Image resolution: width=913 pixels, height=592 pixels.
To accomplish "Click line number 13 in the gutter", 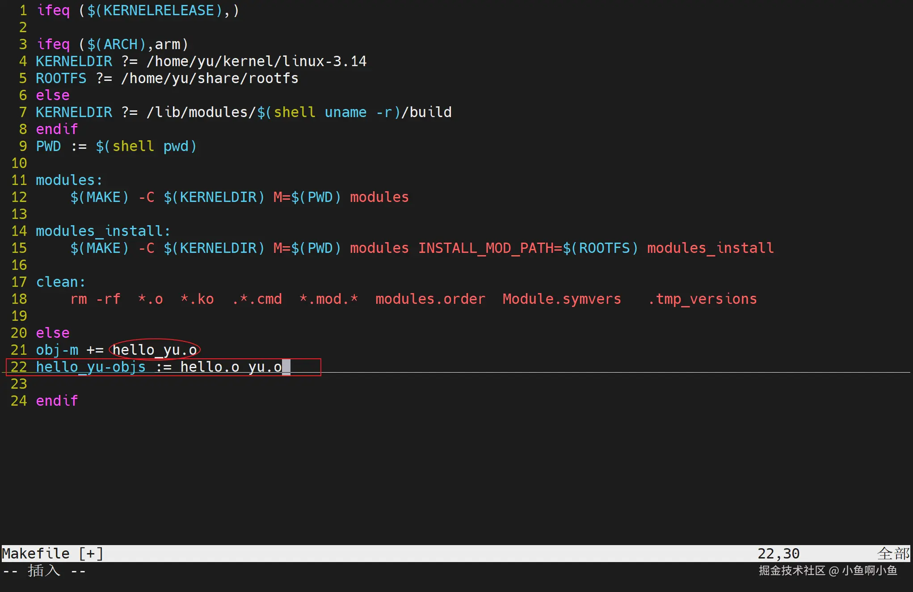I will (19, 214).
